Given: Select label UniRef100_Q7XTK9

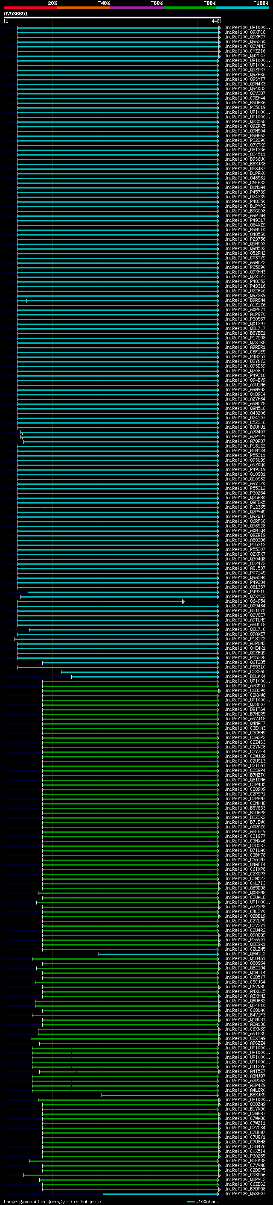Looking at the screenshot, I should (245, 145).
